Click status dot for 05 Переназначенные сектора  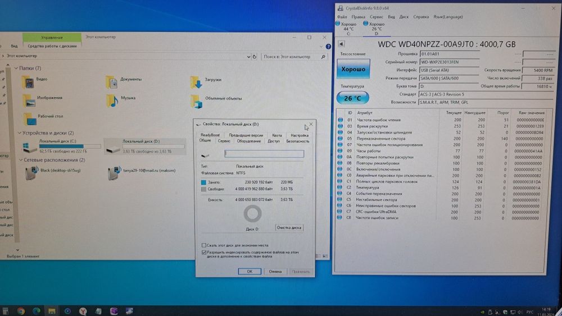point(340,139)
